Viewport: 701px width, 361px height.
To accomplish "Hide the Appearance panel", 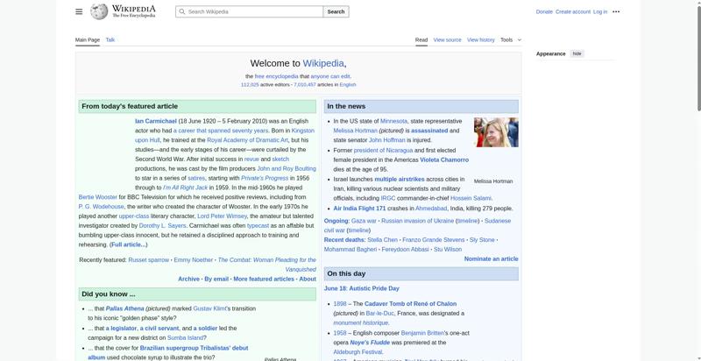I will (577, 53).
